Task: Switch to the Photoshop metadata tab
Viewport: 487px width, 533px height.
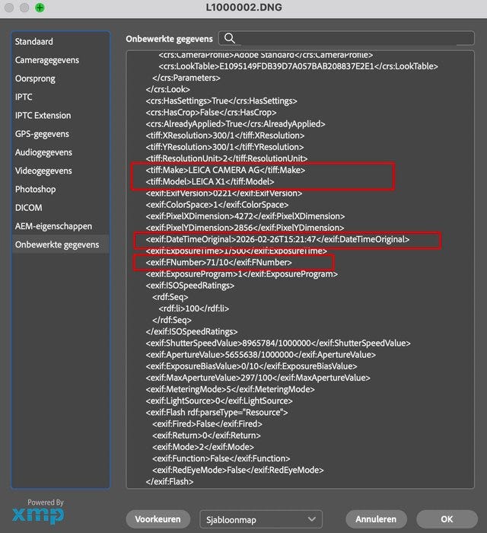Action: pyautogui.click(x=35, y=189)
